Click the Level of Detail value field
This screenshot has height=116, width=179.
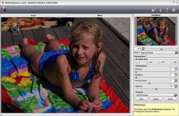pos(172,81)
